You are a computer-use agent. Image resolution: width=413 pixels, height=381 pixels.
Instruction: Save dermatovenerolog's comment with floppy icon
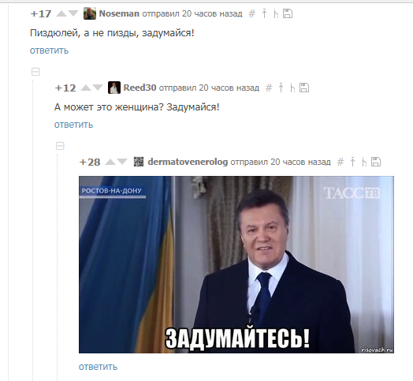click(376, 162)
